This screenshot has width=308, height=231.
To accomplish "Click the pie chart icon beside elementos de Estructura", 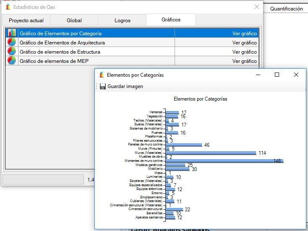I will [x=12, y=52].
